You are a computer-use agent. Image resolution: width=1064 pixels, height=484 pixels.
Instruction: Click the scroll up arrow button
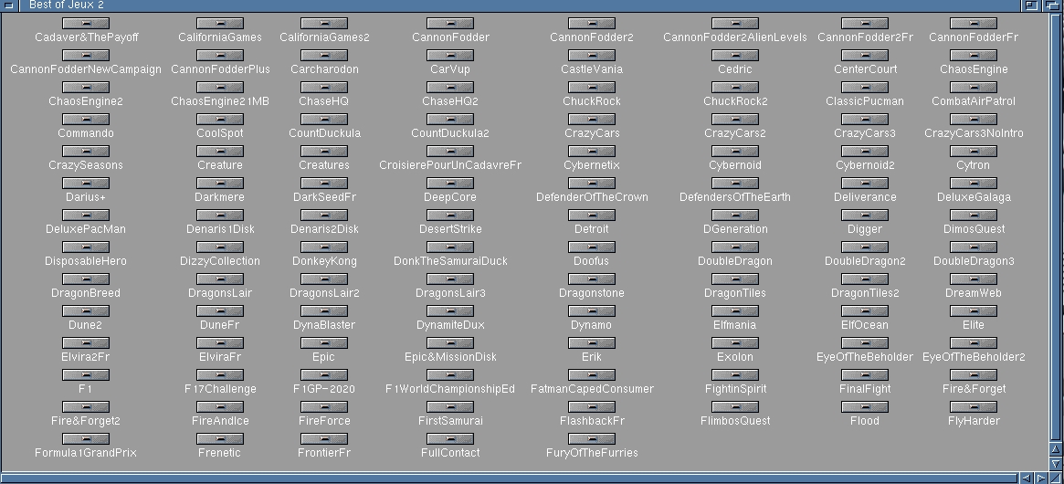tap(1057, 448)
